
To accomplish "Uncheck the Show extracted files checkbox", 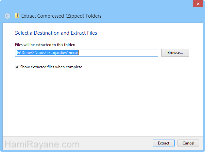I will 17,67.
